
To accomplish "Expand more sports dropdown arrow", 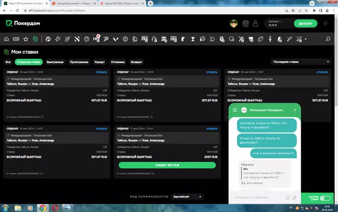I will (x=306, y=39).
